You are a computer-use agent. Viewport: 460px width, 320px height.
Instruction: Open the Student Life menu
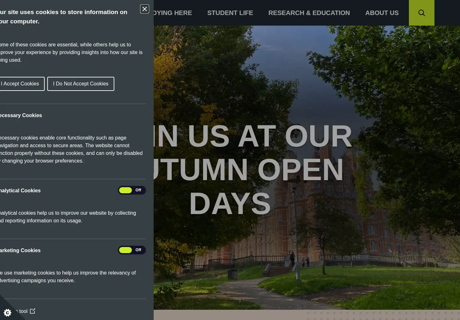tap(230, 13)
